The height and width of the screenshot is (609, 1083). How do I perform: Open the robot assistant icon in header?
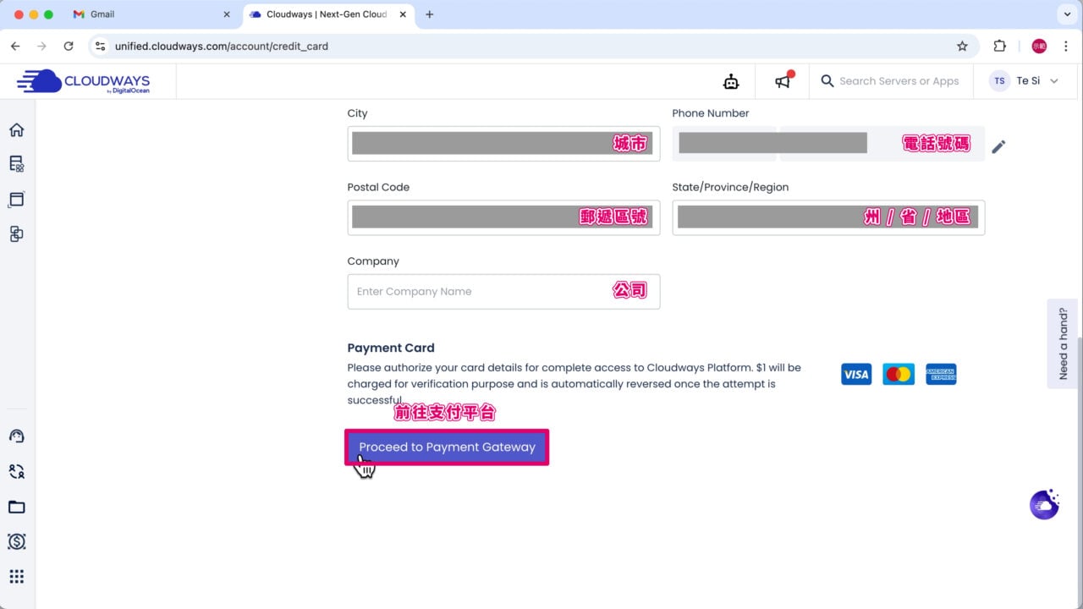click(731, 81)
